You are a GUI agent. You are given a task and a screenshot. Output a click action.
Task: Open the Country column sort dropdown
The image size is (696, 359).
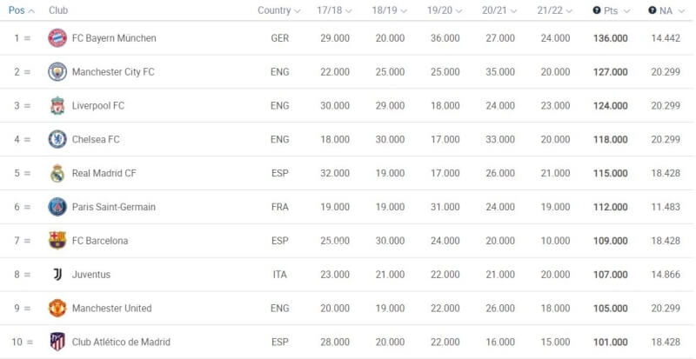coord(278,10)
